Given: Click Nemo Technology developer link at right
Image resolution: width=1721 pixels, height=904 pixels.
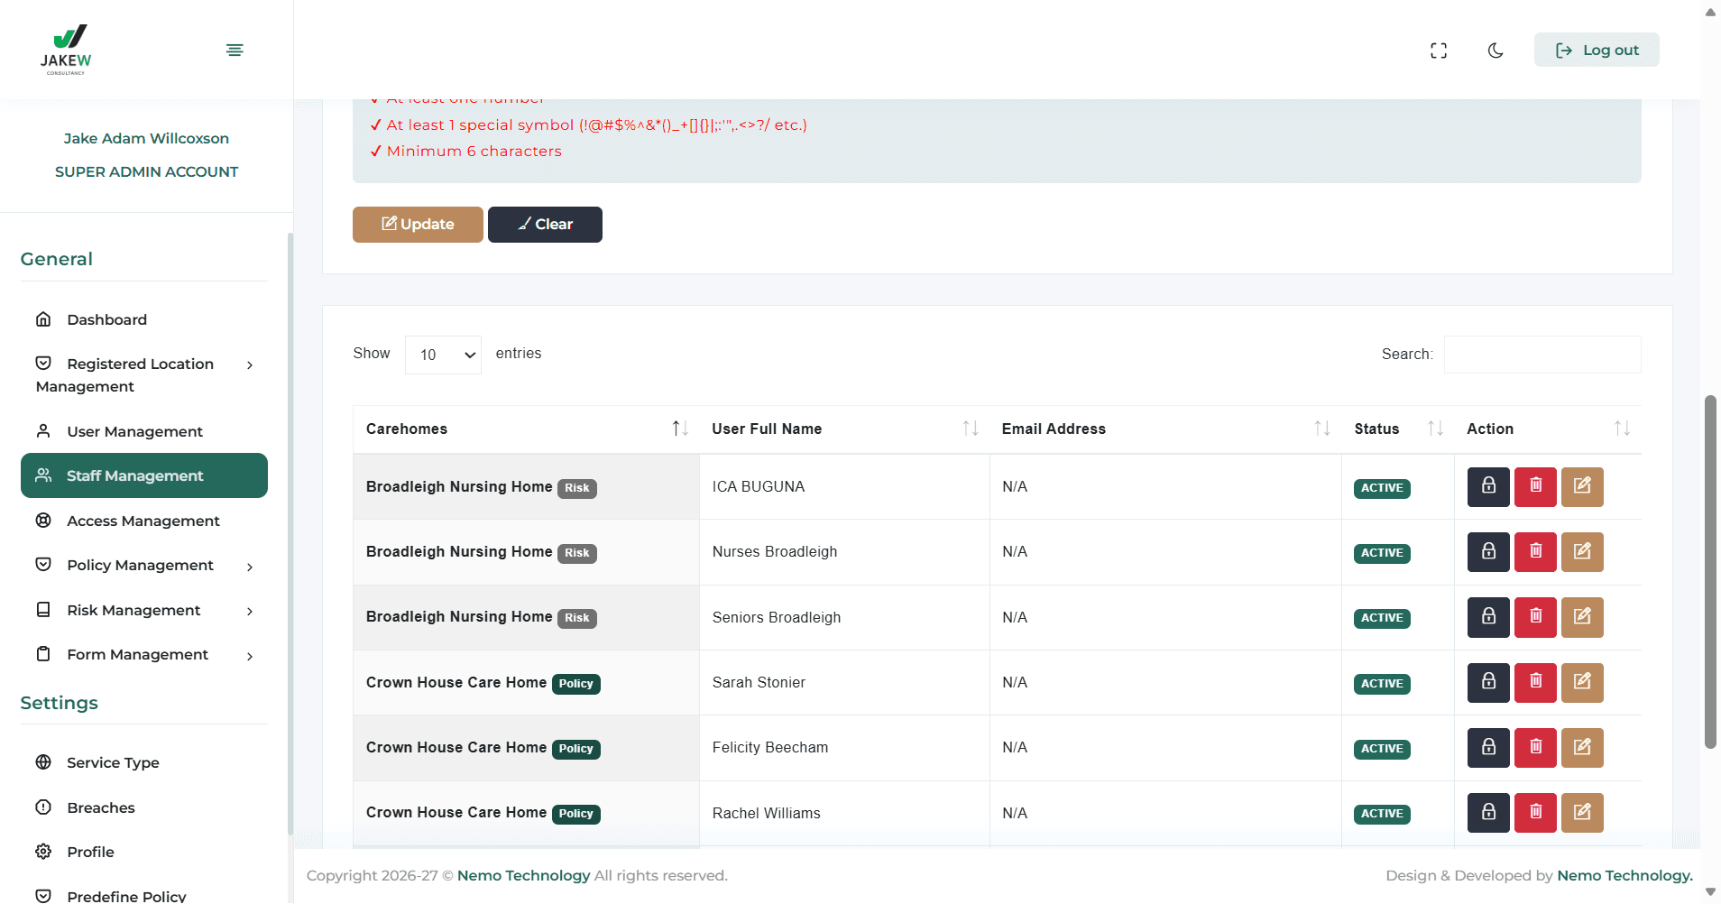Looking at the screenshot, I should [1624, 876].
